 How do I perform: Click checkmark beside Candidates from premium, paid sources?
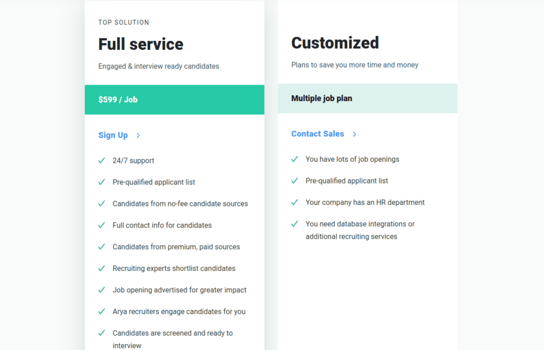[101, 246]
